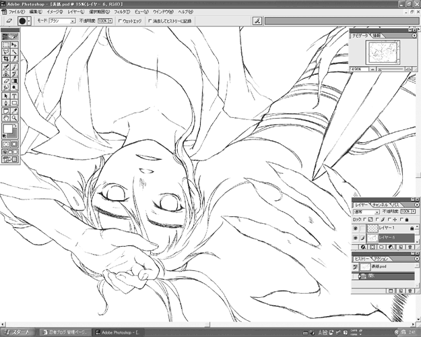Open the layer blend mode dropdown

[x=377, y=212]
